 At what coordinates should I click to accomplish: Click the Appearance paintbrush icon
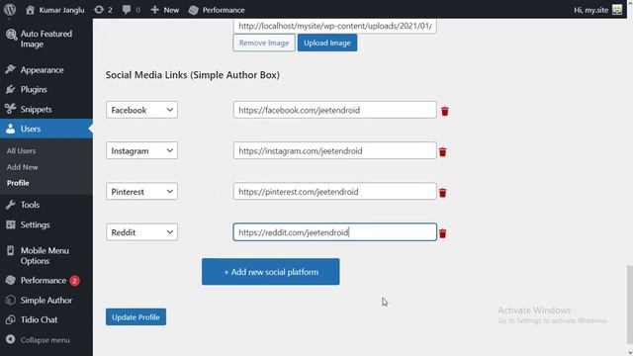pyautogui.click(x=11, y=69)
